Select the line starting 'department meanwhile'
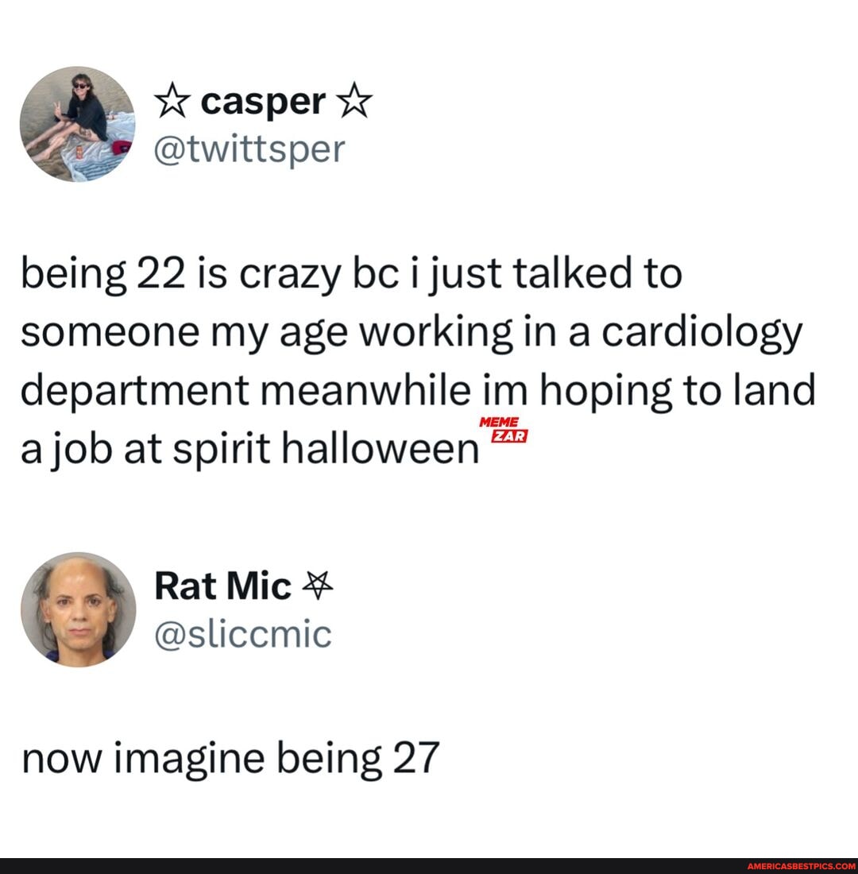This screenshot has width=858, height=874. pyautogui.click(x=418, y=391)
